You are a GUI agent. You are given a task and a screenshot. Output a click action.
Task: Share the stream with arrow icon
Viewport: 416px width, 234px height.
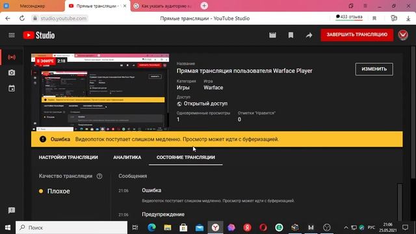tap(309, 35)
